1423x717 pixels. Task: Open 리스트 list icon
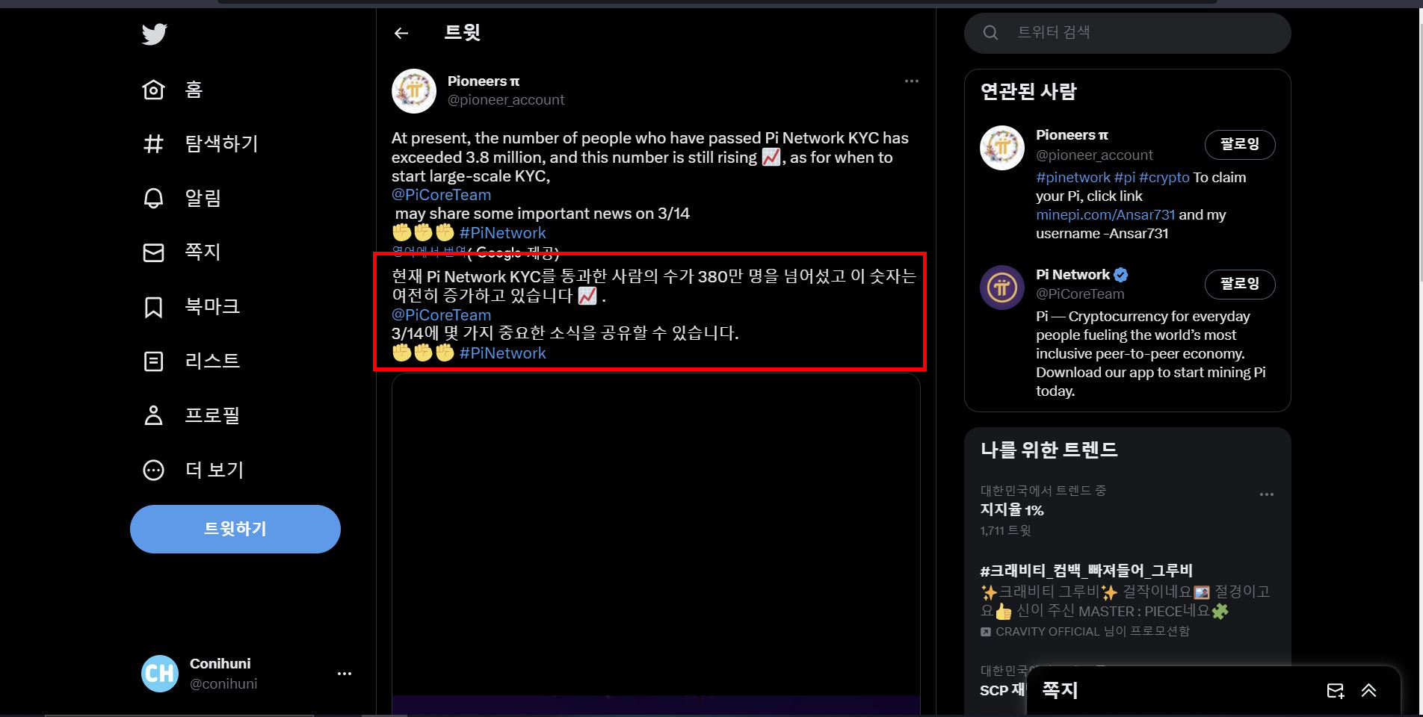[x=153, y=361]
